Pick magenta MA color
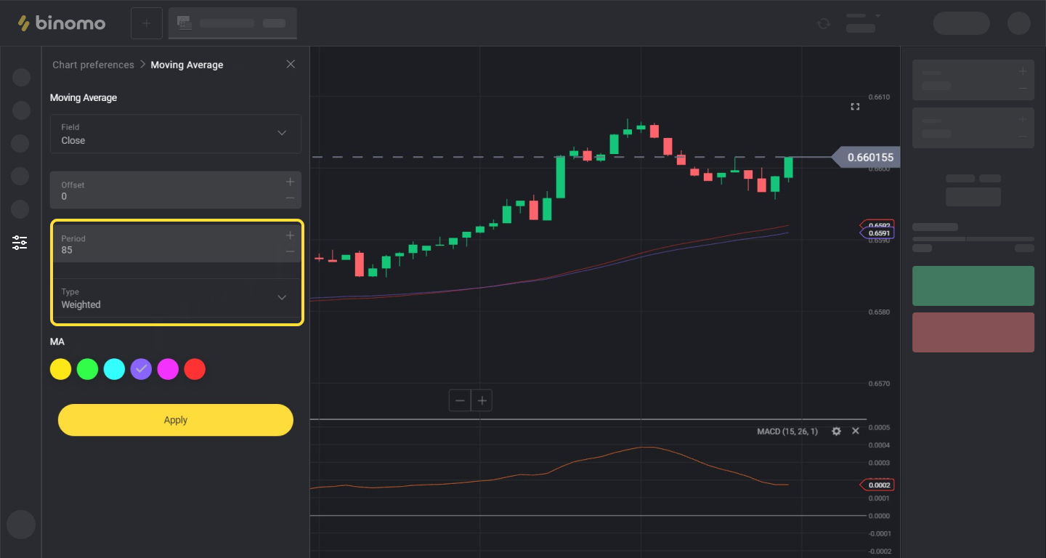Viewport: 1046px width, 558px height. tap(168, 369)
